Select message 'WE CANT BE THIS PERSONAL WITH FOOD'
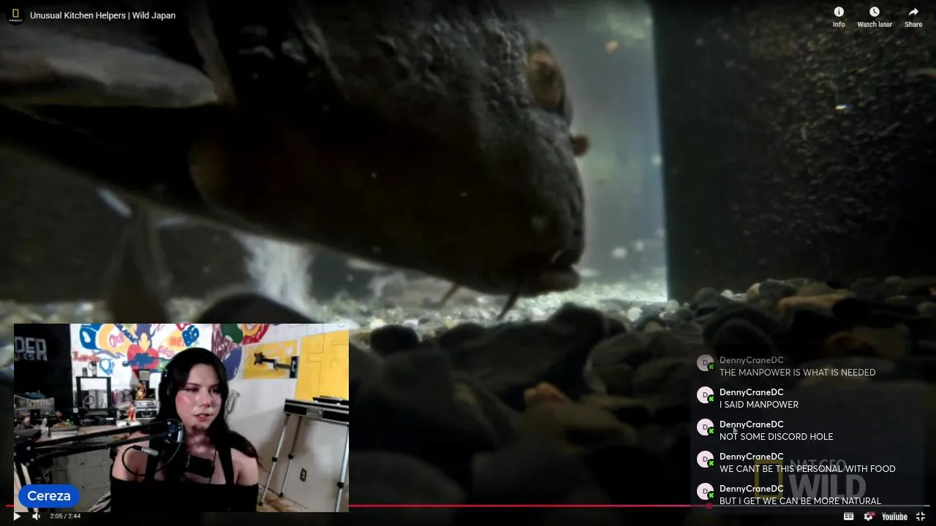This screenshot has width=936, height=526. pyautogui.click(x=807, y=469)
